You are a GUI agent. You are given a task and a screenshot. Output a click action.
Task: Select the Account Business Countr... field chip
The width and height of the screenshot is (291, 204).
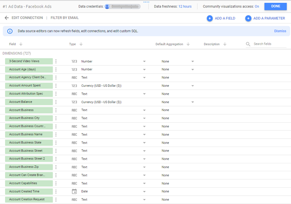pyautogui.click(x=29, y=127)
